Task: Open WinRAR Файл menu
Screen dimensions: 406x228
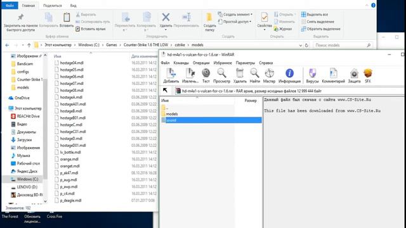Action: tap(165, 63)
